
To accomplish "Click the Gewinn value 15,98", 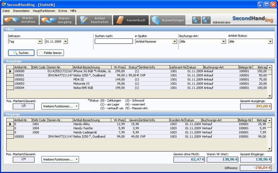I will [132, 124].
